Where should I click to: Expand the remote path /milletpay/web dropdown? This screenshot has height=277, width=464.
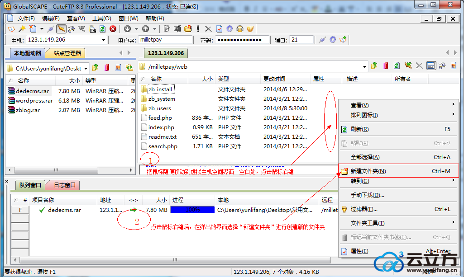364,67
